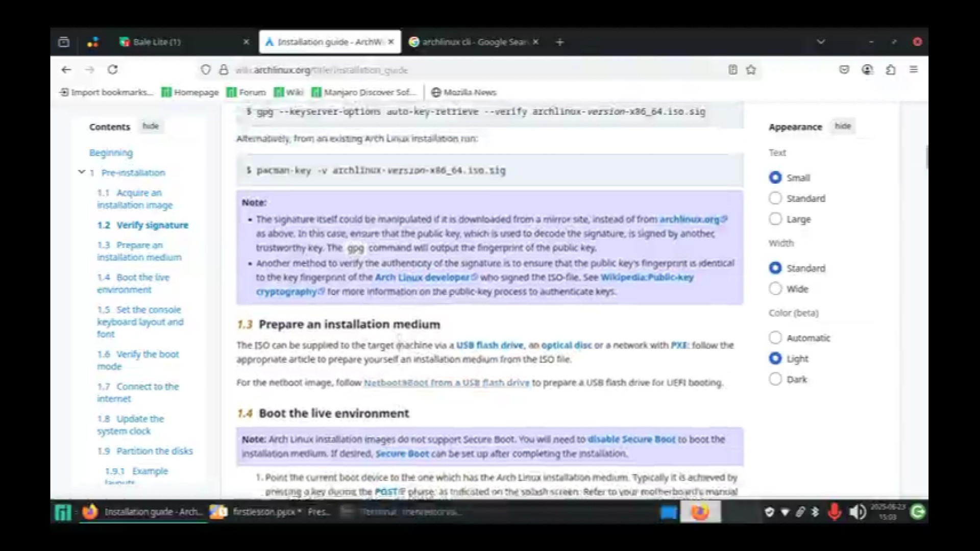Screen dimensions: 980x551
Task: Bookmark this page with star icon
Action: tap(751, 70)
